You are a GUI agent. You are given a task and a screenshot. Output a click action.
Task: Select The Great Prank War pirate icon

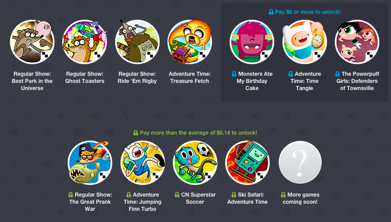coord(90,163)
